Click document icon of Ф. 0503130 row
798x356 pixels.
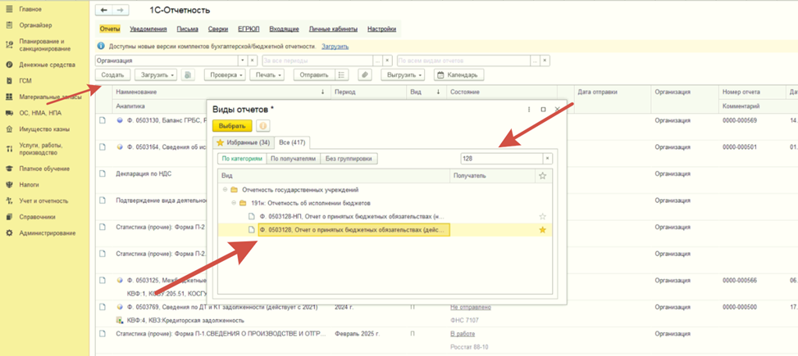(x=103, y=120)
